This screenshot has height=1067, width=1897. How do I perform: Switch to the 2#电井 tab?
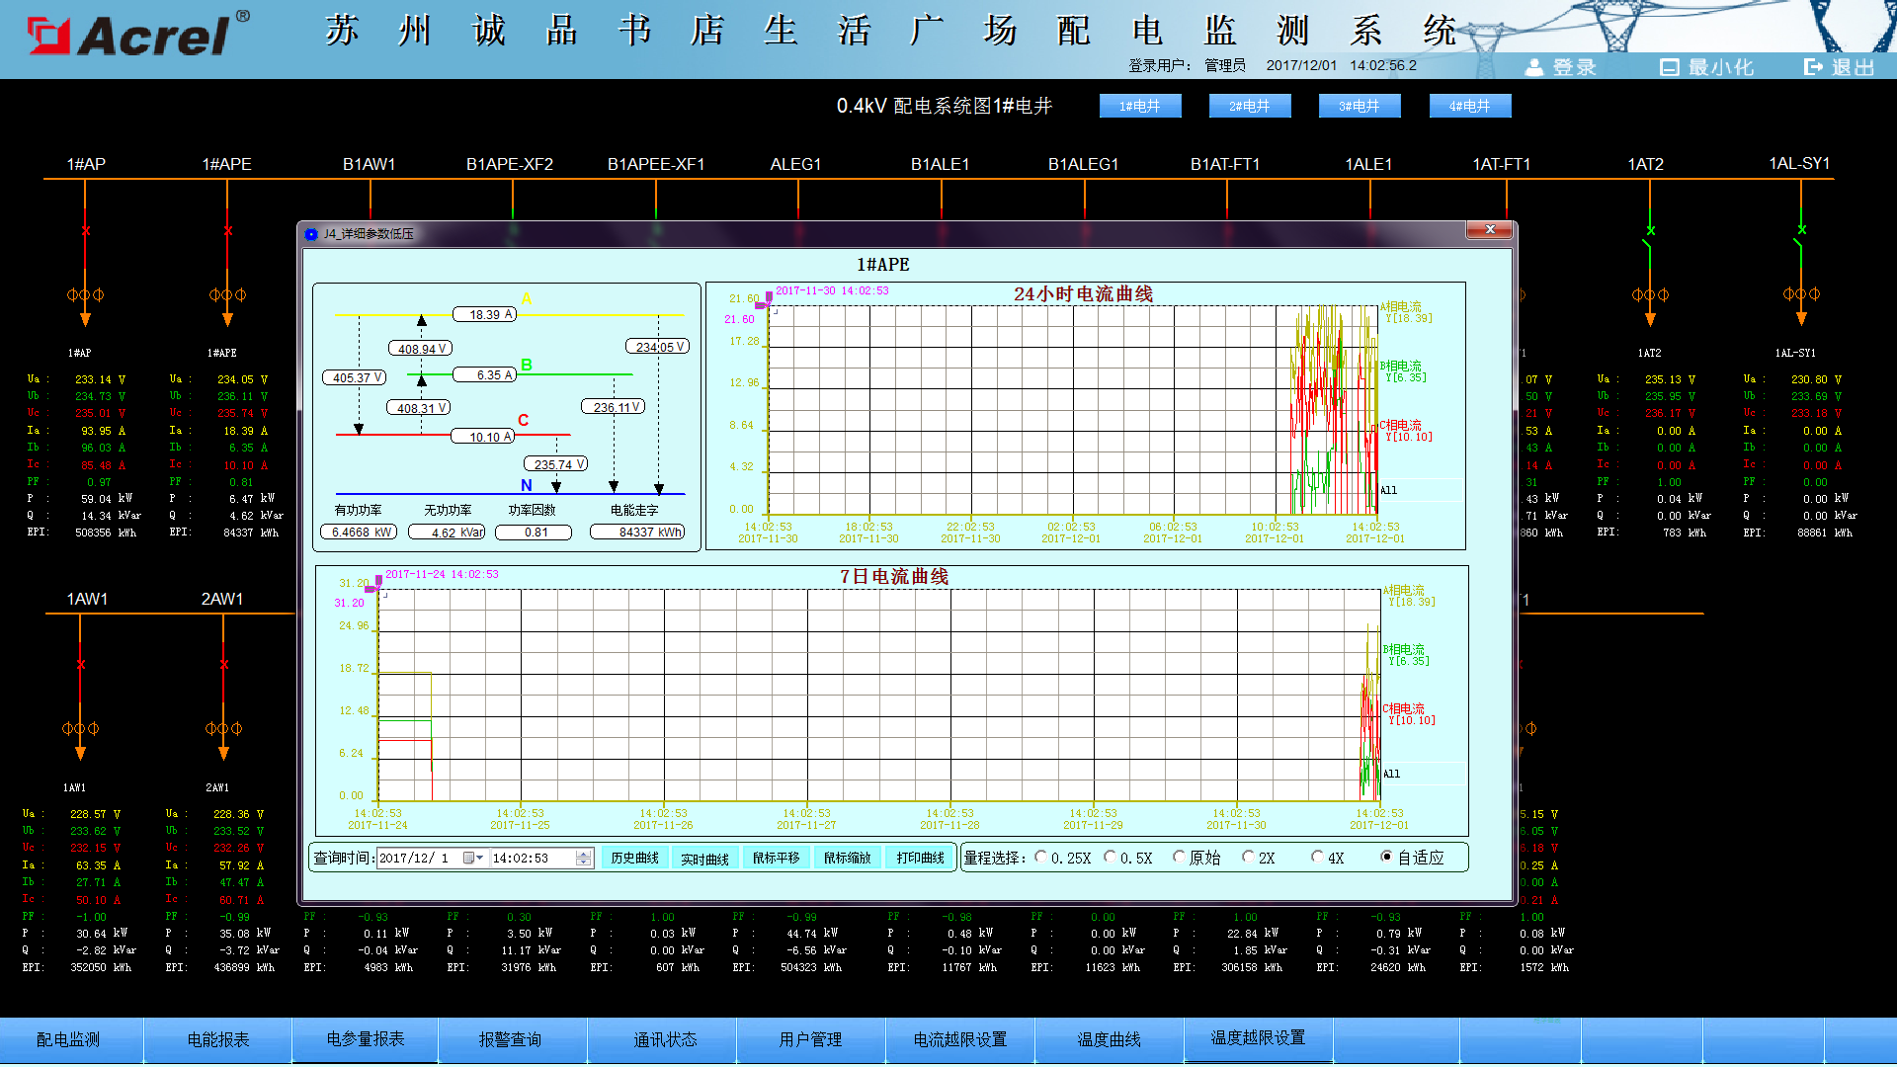[x=1250, y=107]
